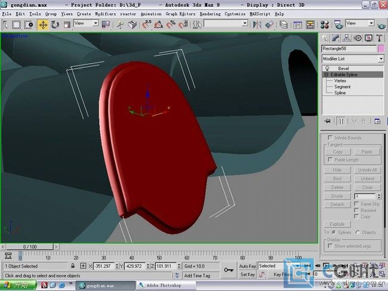This screenshot has height=291, width=388.
Task: Click the Pin Stack icon
Action: (328, 121)
